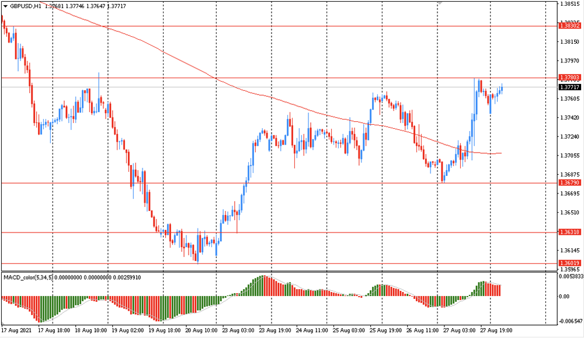Click the 1.37420 price scale label
584x338 pixels.
pos(570,118)
